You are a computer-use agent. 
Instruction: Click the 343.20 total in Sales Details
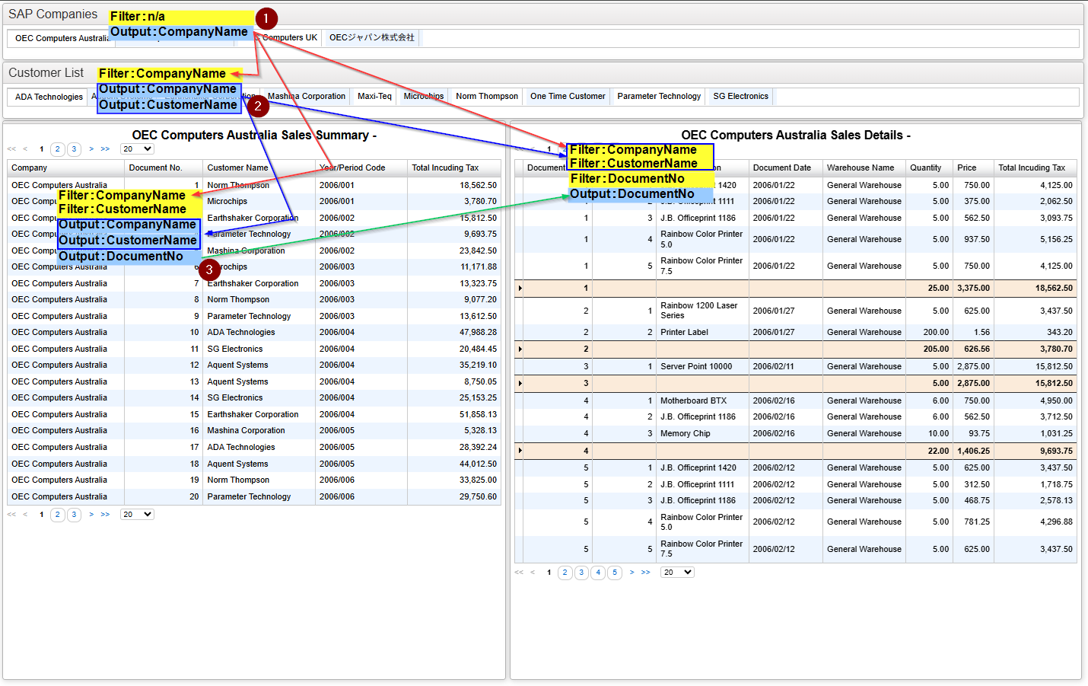click(1059, 333)
